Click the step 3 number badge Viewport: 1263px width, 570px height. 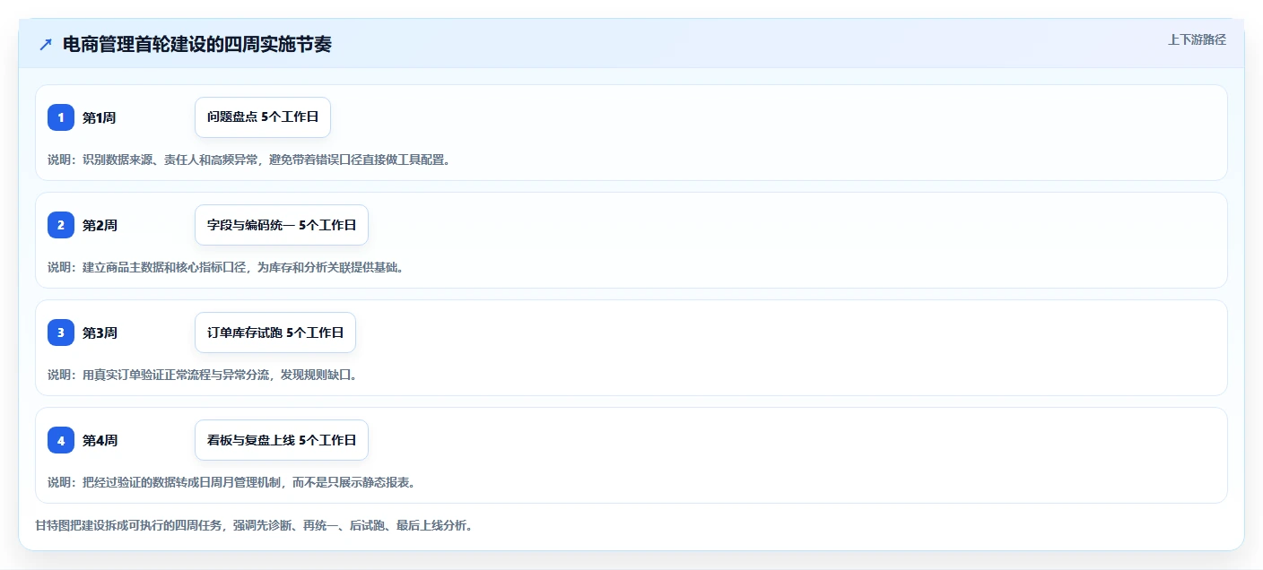click(x=61, y=332)
